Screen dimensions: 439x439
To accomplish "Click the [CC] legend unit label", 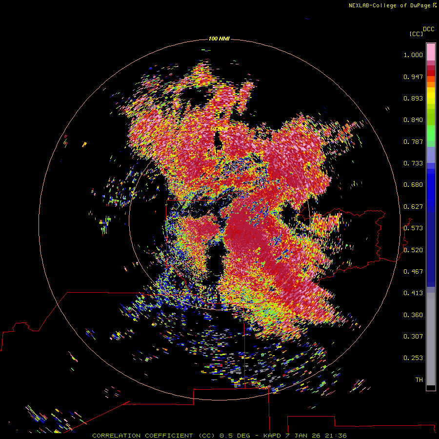I will pyautogui.click(x=416, y=34).
